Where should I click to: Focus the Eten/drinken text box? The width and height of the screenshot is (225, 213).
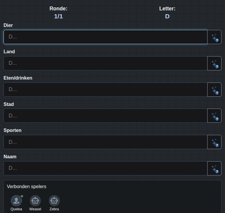tap(105, 90)
